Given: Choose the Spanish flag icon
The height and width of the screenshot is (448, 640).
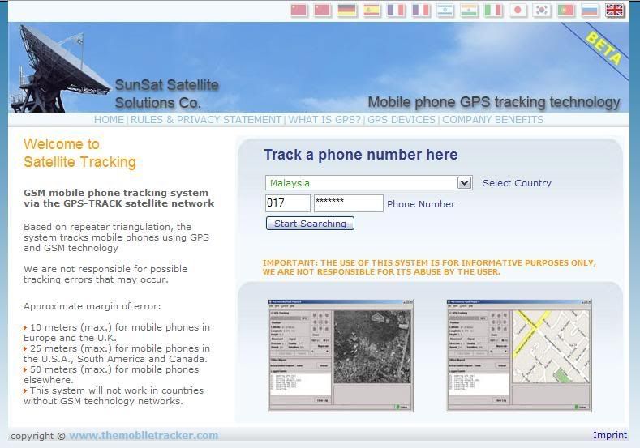Looking at the screenshot, I should pos(372,10).
